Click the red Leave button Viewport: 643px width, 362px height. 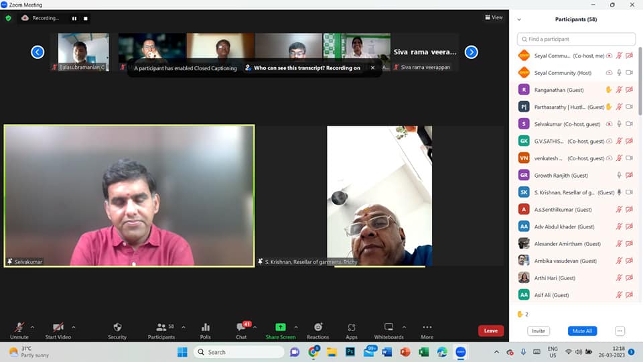pos(491,330)
